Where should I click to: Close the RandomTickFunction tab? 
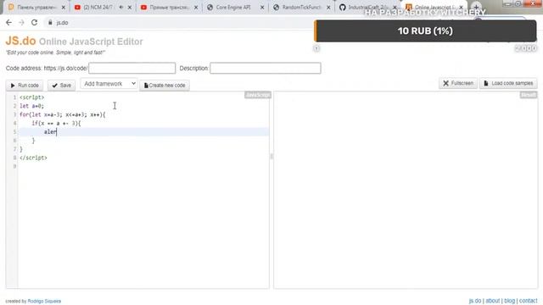[328, 8]
